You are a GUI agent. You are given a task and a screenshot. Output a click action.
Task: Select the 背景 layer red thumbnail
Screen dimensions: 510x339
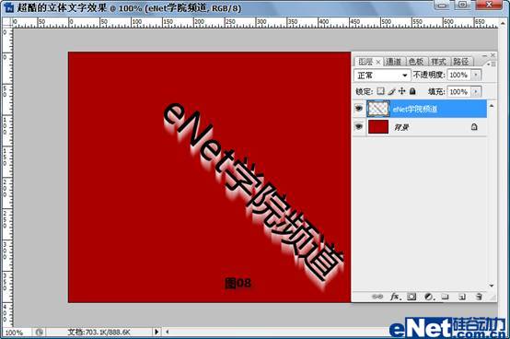[378, 126]
